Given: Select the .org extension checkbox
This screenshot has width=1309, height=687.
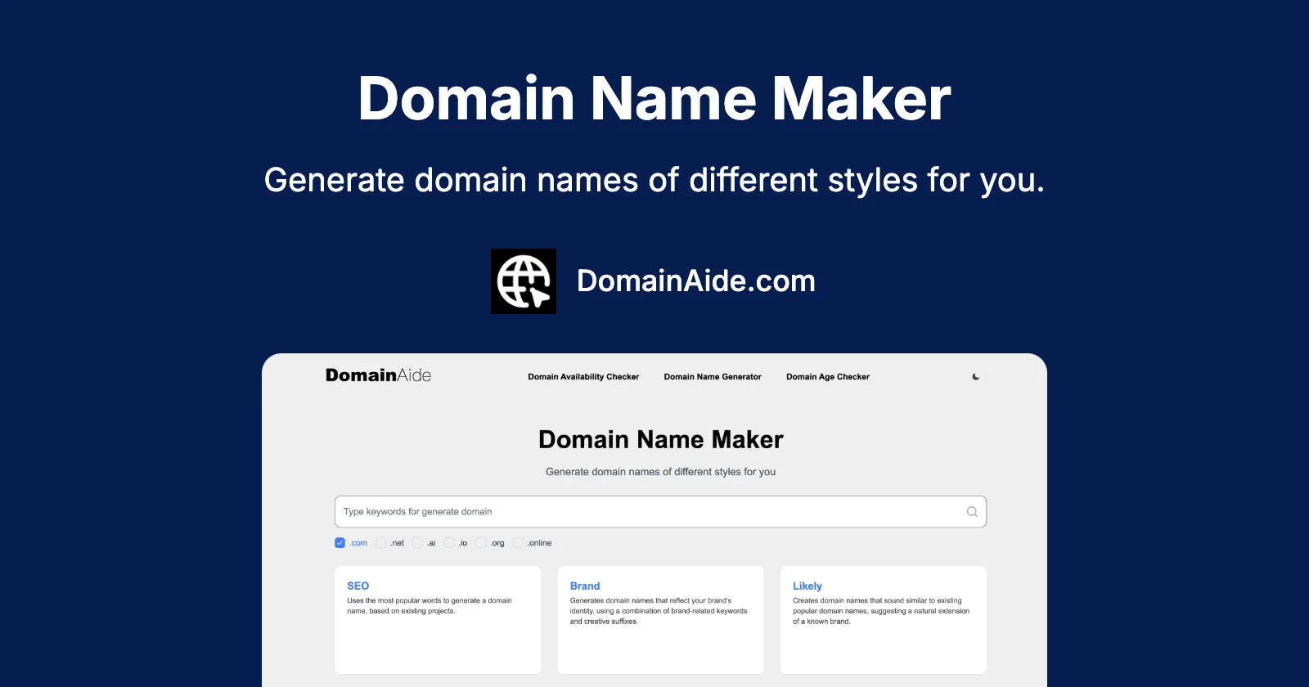Looking at the screenshot, I should click(x=481, y=543).
